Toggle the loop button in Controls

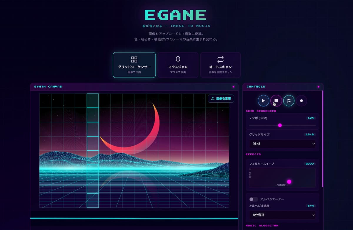coord(289,101)
